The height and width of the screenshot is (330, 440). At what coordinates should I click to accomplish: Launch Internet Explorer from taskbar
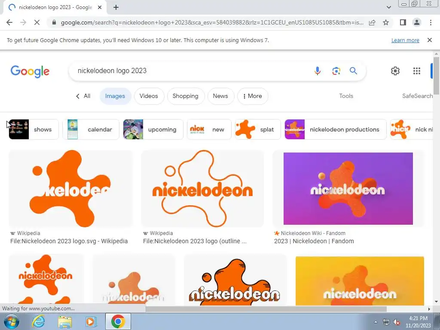pos(38,321)
